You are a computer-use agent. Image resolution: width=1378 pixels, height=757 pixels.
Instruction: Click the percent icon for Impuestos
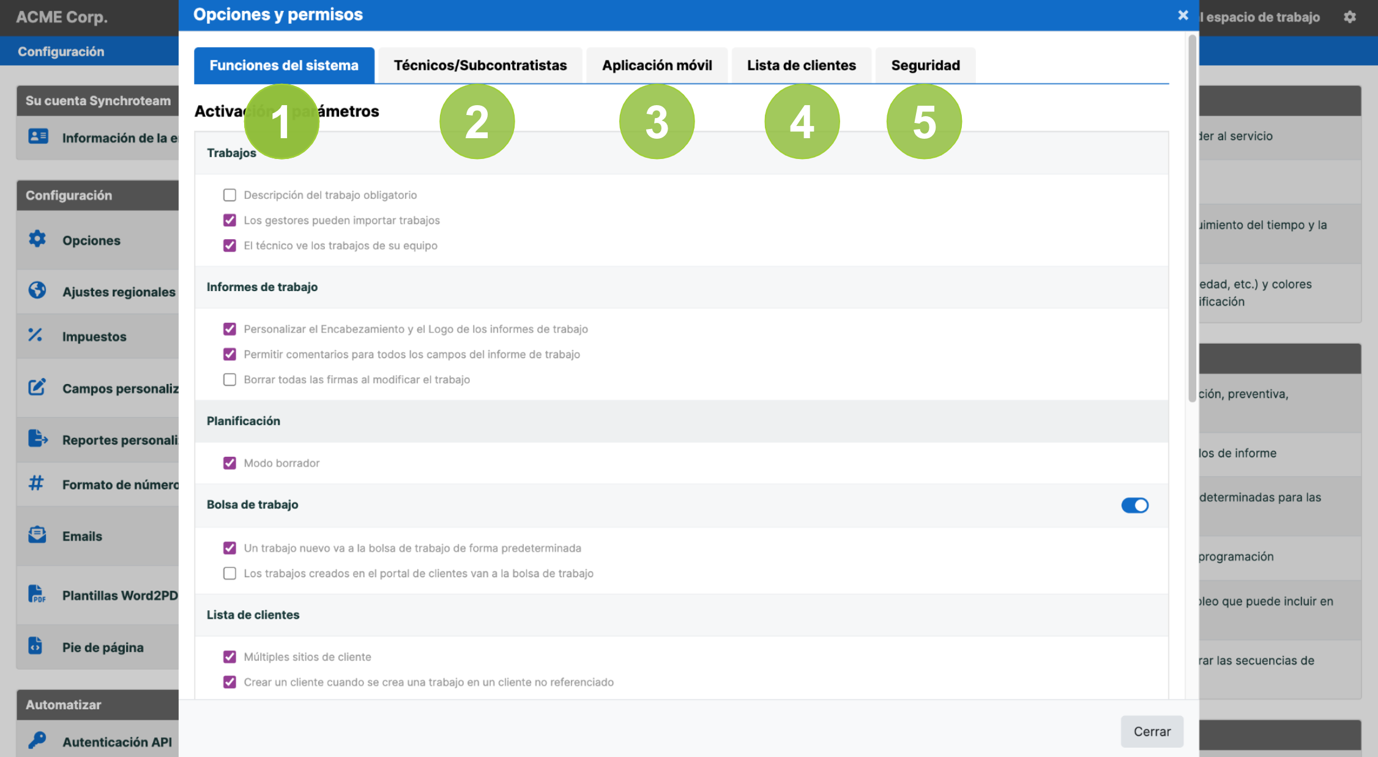coord(35,335)
